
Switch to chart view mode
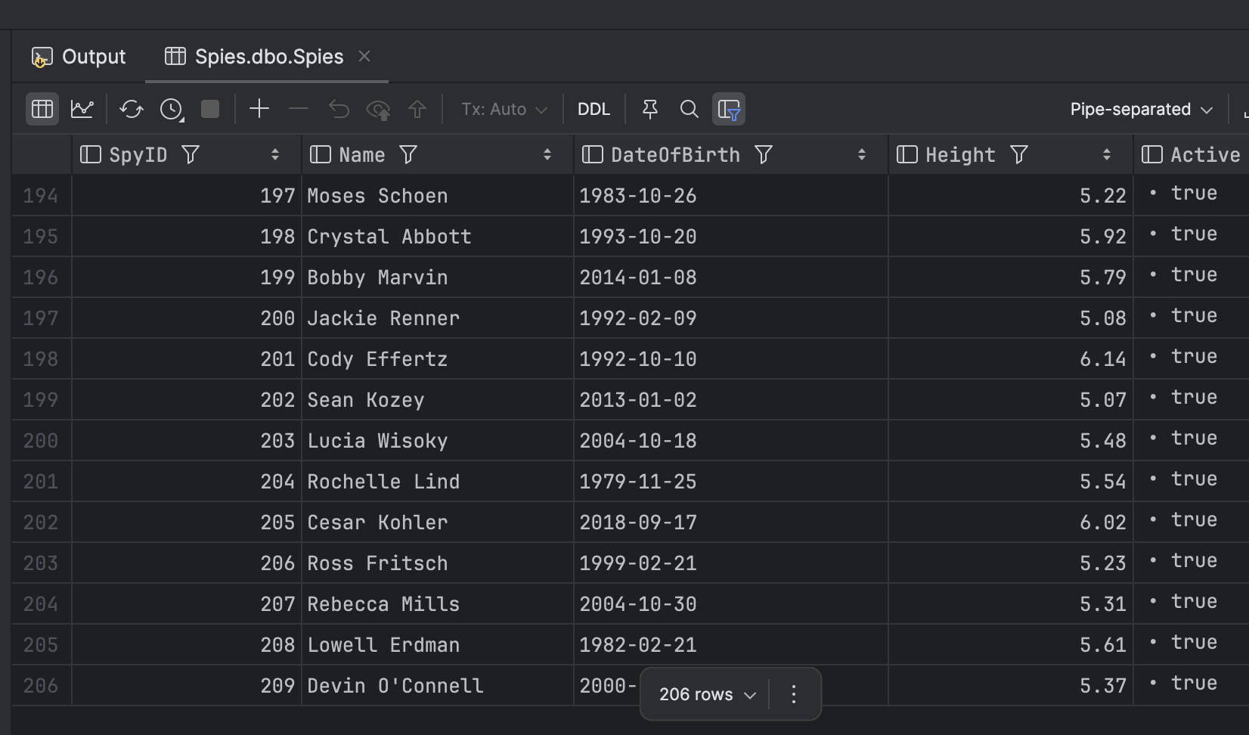82,108
